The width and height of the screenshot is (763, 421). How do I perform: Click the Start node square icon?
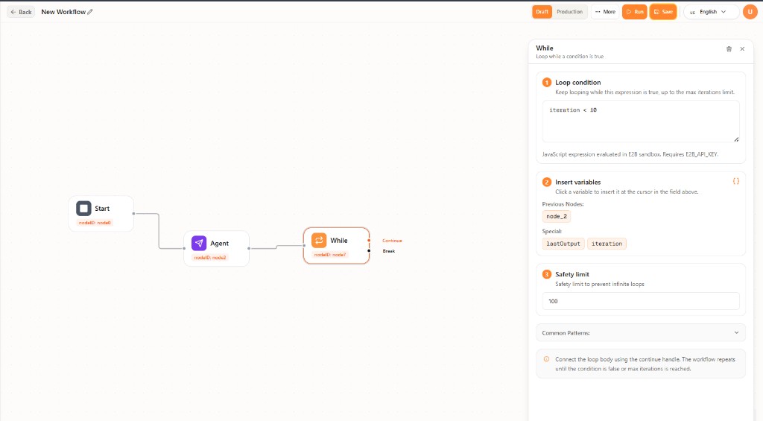coord(83,209)
